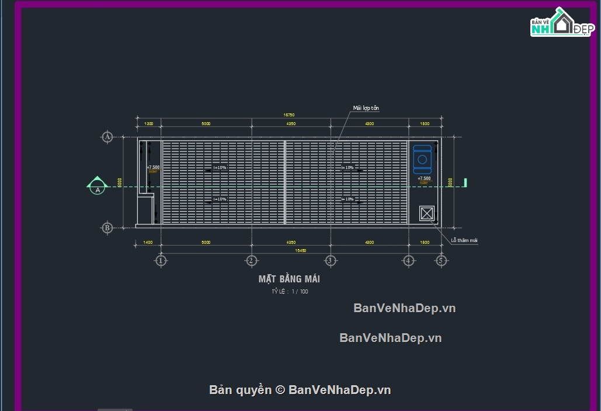The image size is (601, 411).
Task: Select the crossed roof access hole symbol
Action: click(x=426, y=213)
